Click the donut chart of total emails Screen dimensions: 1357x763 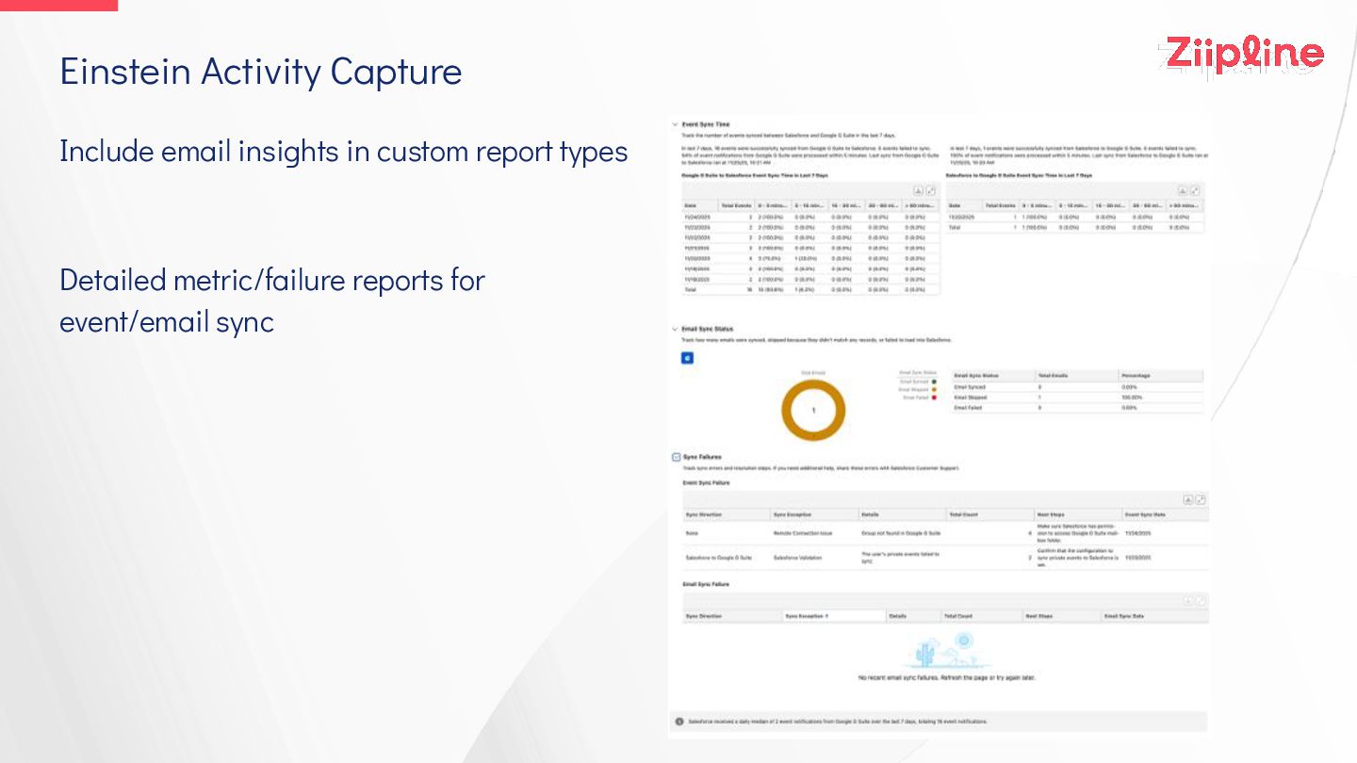[813, 410]
